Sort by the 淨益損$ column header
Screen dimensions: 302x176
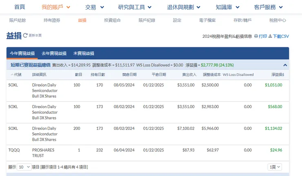coord(278,75)
